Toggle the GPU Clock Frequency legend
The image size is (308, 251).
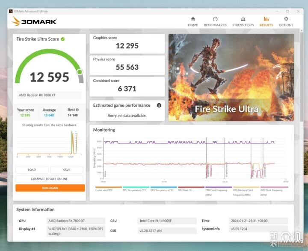[x=274, y=191]
